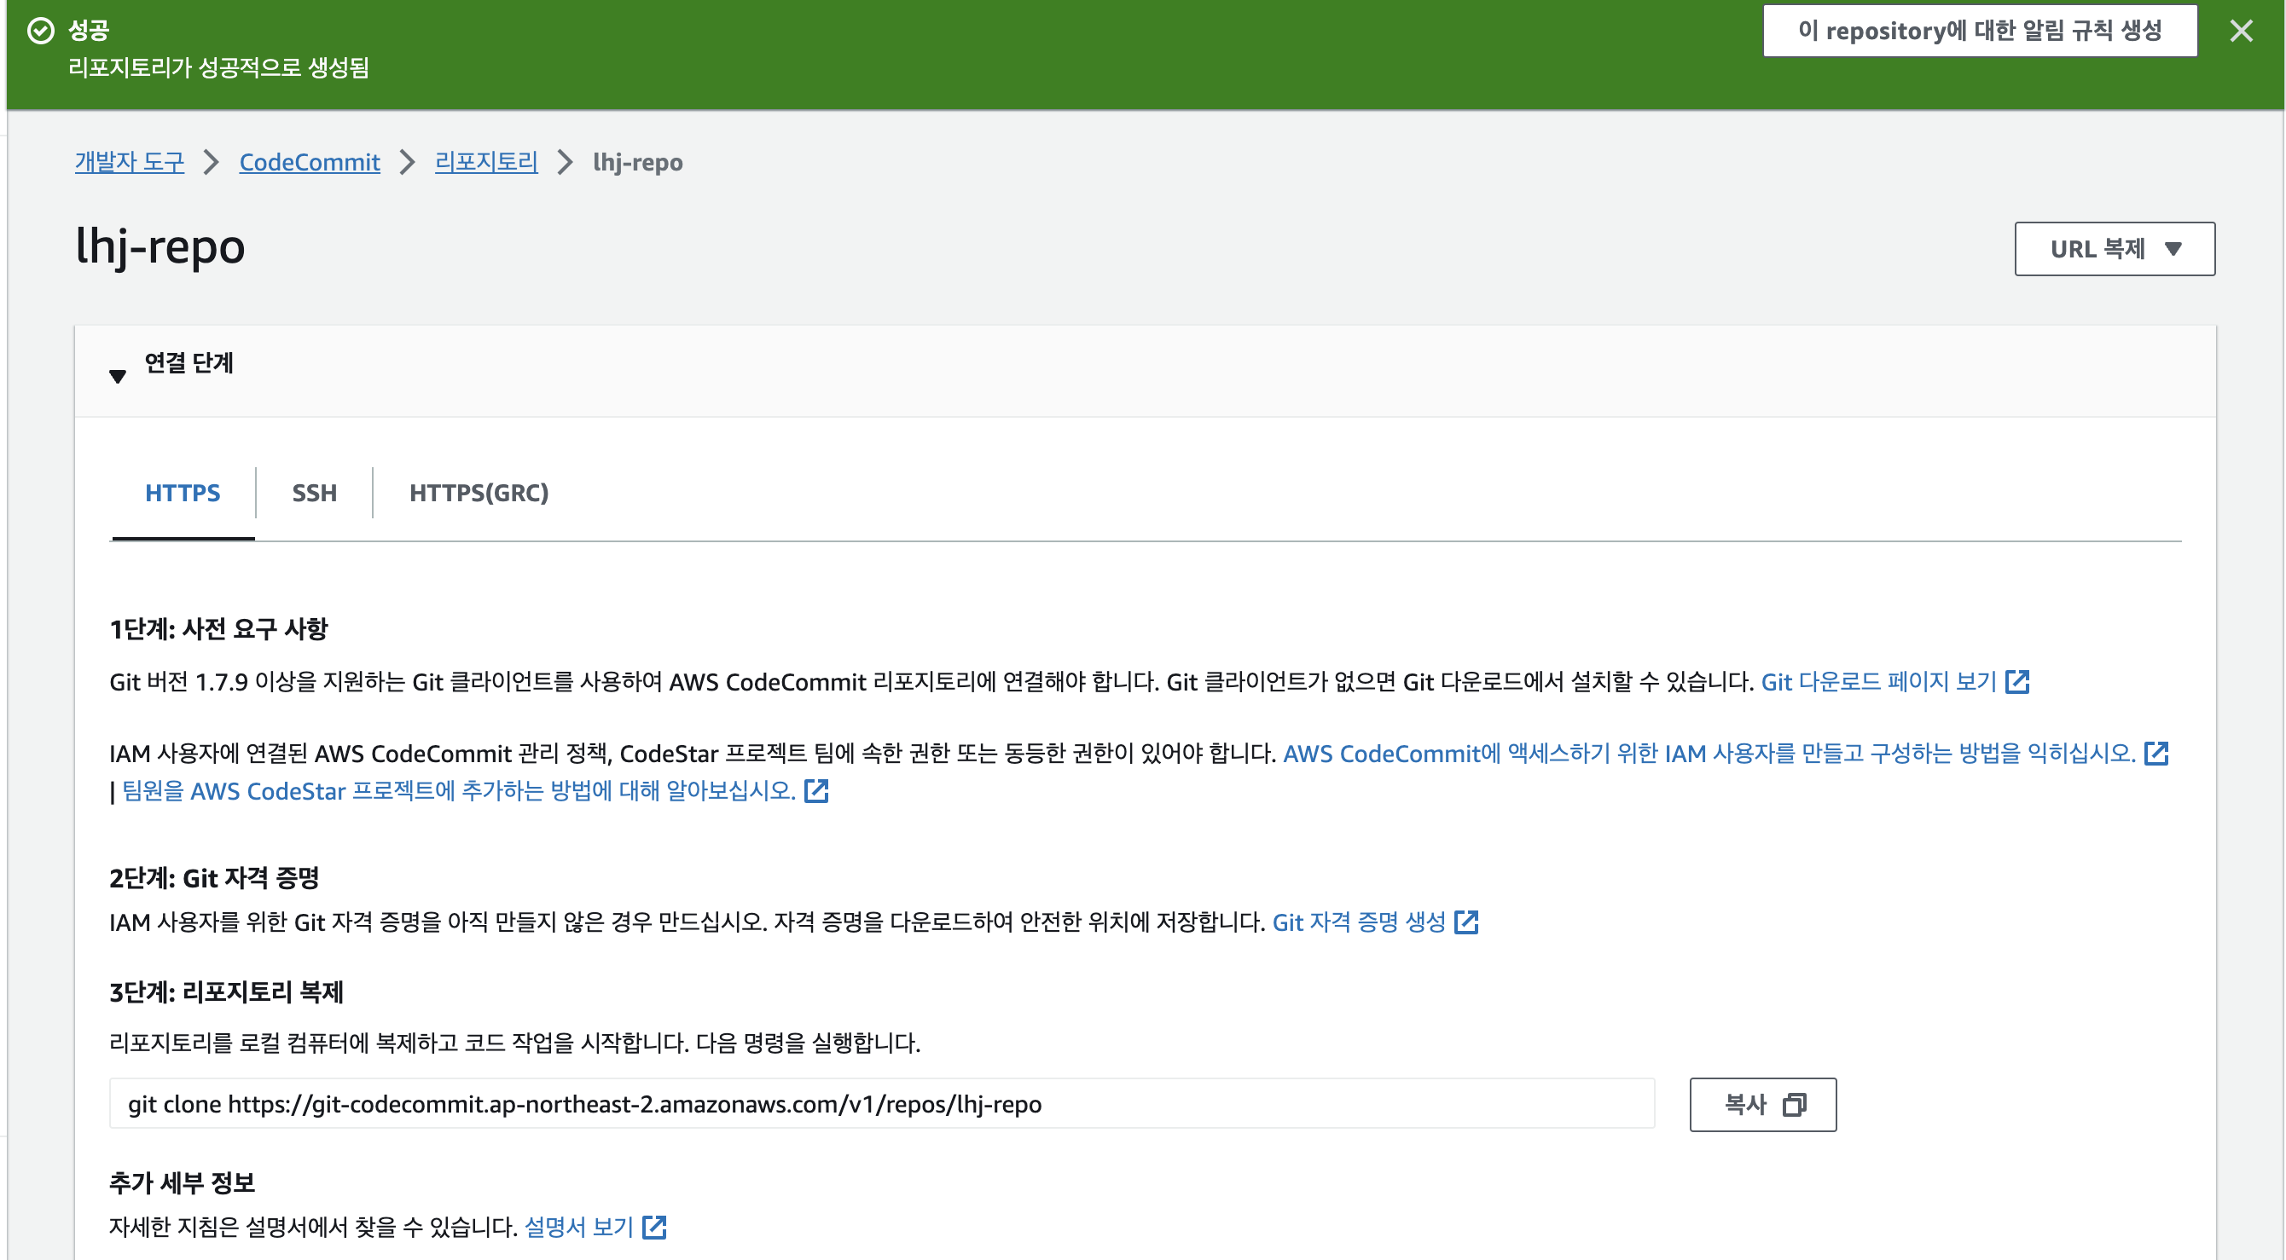This screenshot has height=1260, width=2286.
Task: Click the git clone command field
Action: point(880,1104)
